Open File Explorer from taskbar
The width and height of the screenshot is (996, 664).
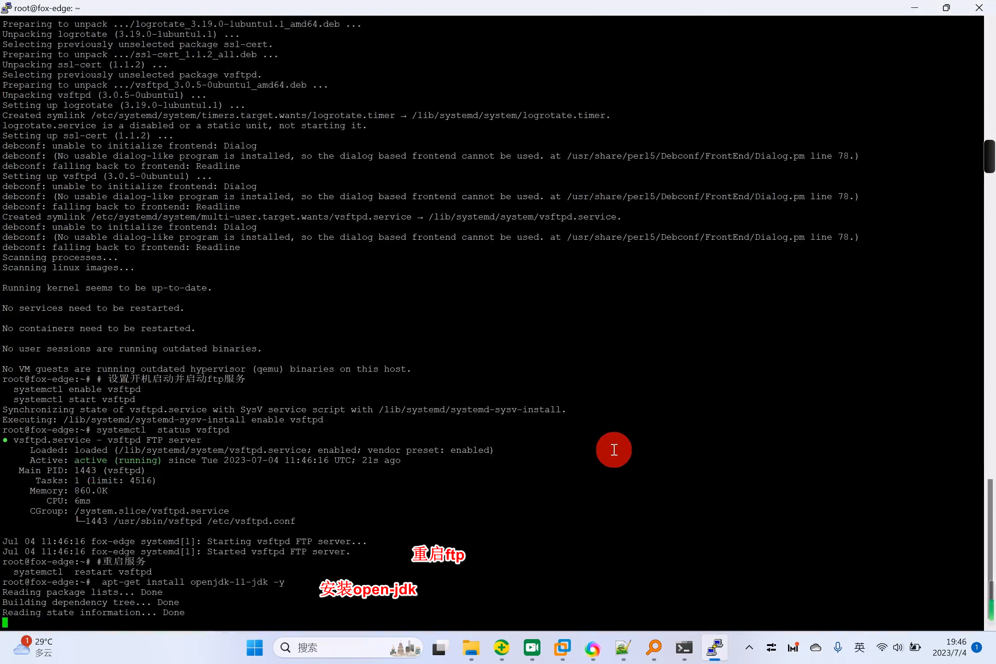[x=471, y=648]
